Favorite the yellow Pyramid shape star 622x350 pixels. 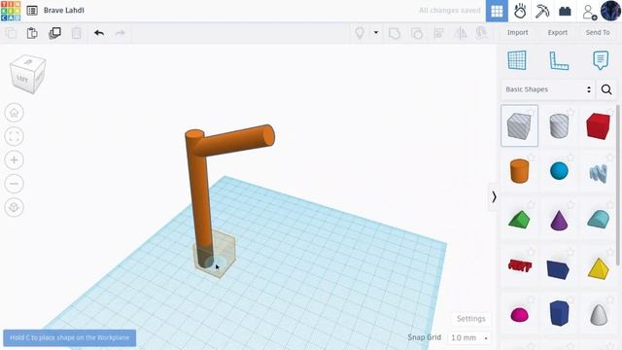pyautogui.click(x=610, y=252)
